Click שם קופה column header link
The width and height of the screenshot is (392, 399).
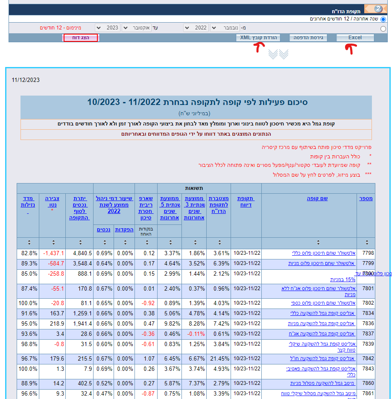pyautogui.click(x=317, y=198)
